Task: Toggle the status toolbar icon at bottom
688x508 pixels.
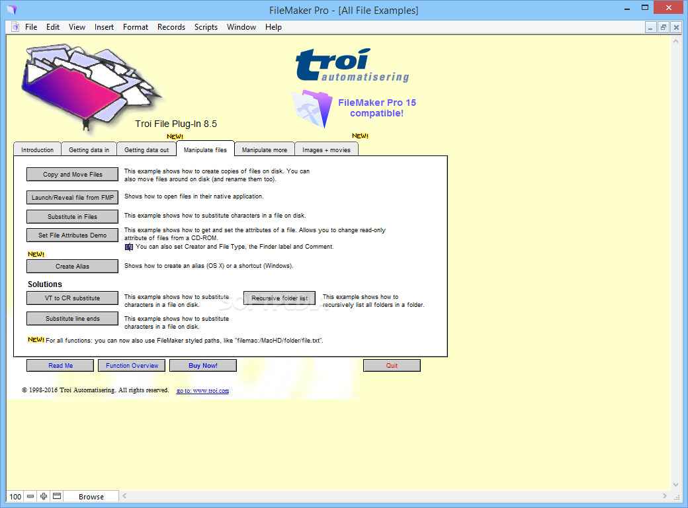Action: (x=57, y=496)
